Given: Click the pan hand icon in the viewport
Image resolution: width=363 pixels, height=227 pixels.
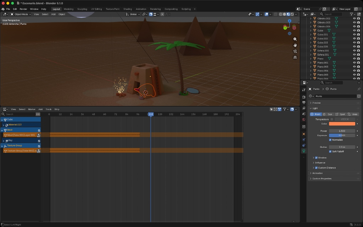Looking at the screenshot, I should (295, 45).
